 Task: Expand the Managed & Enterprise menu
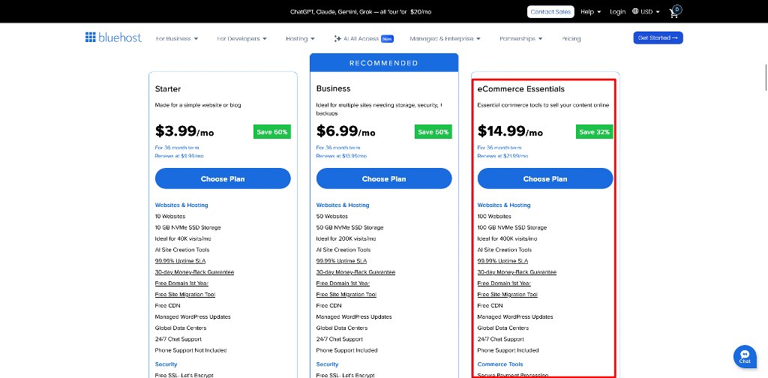click(445, 38)
